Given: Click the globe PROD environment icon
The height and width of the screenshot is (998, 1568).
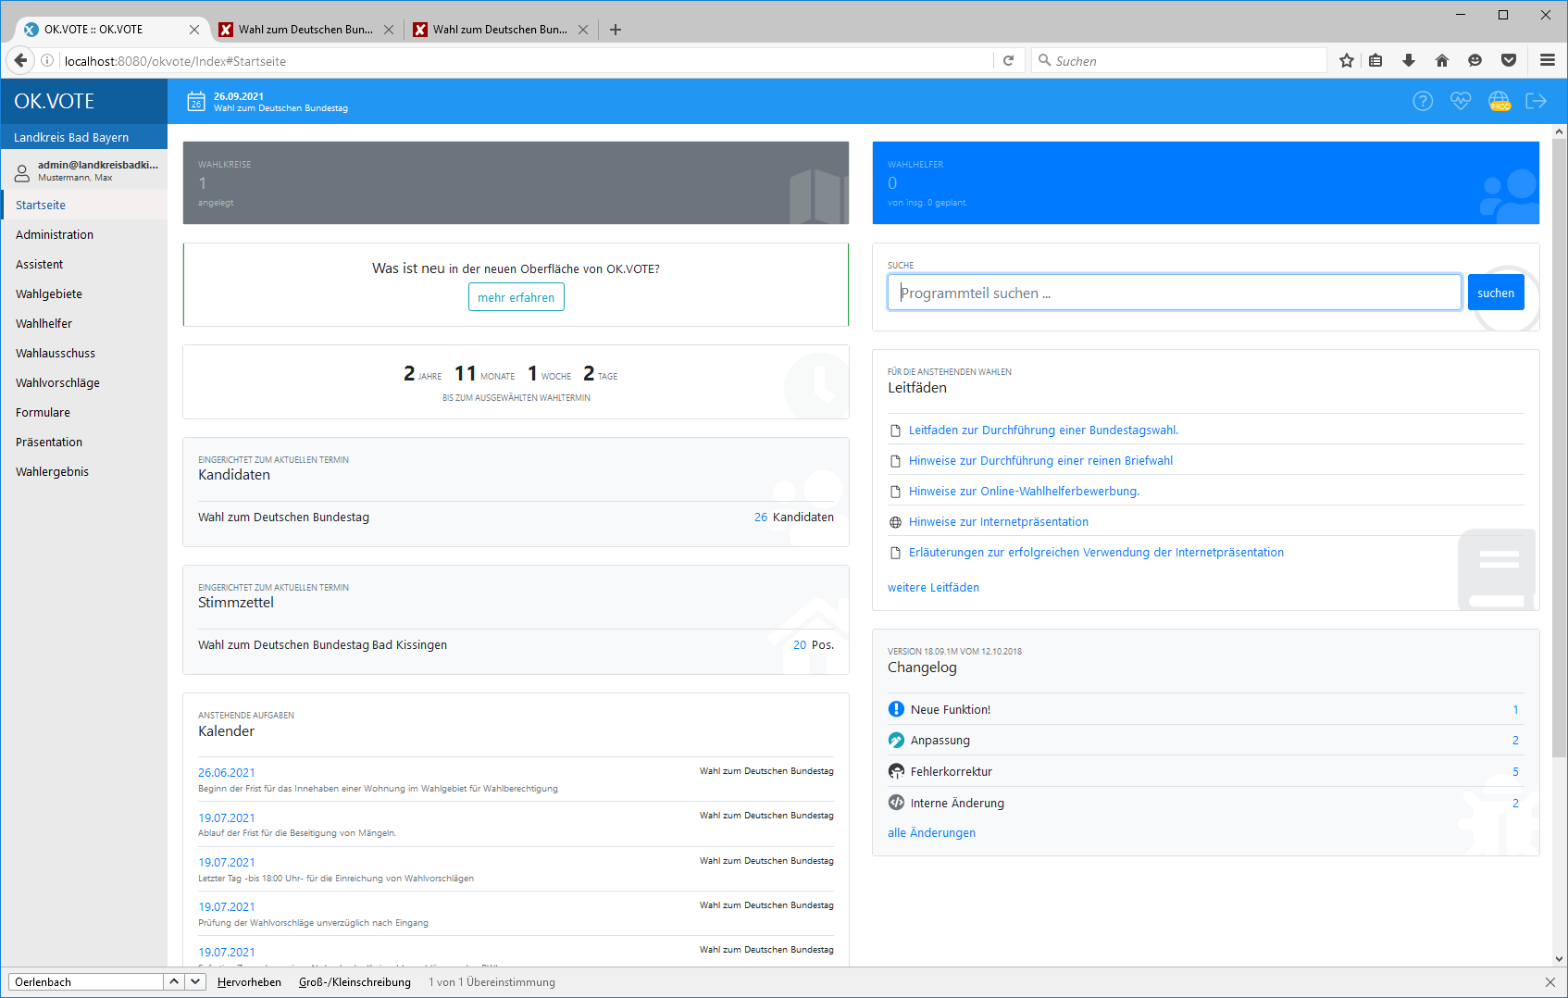Looking at the screenshot, I should click(x=1499, y=101).
